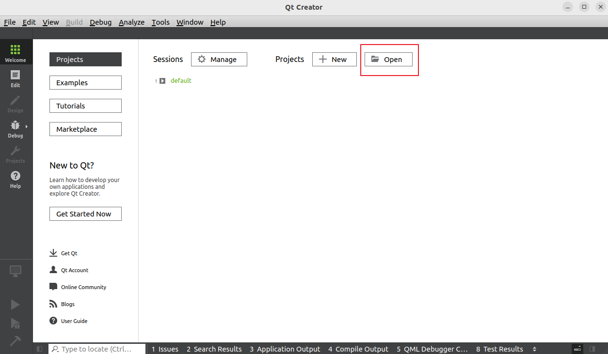Open the Application Output pane

click(x=285, y=349)
